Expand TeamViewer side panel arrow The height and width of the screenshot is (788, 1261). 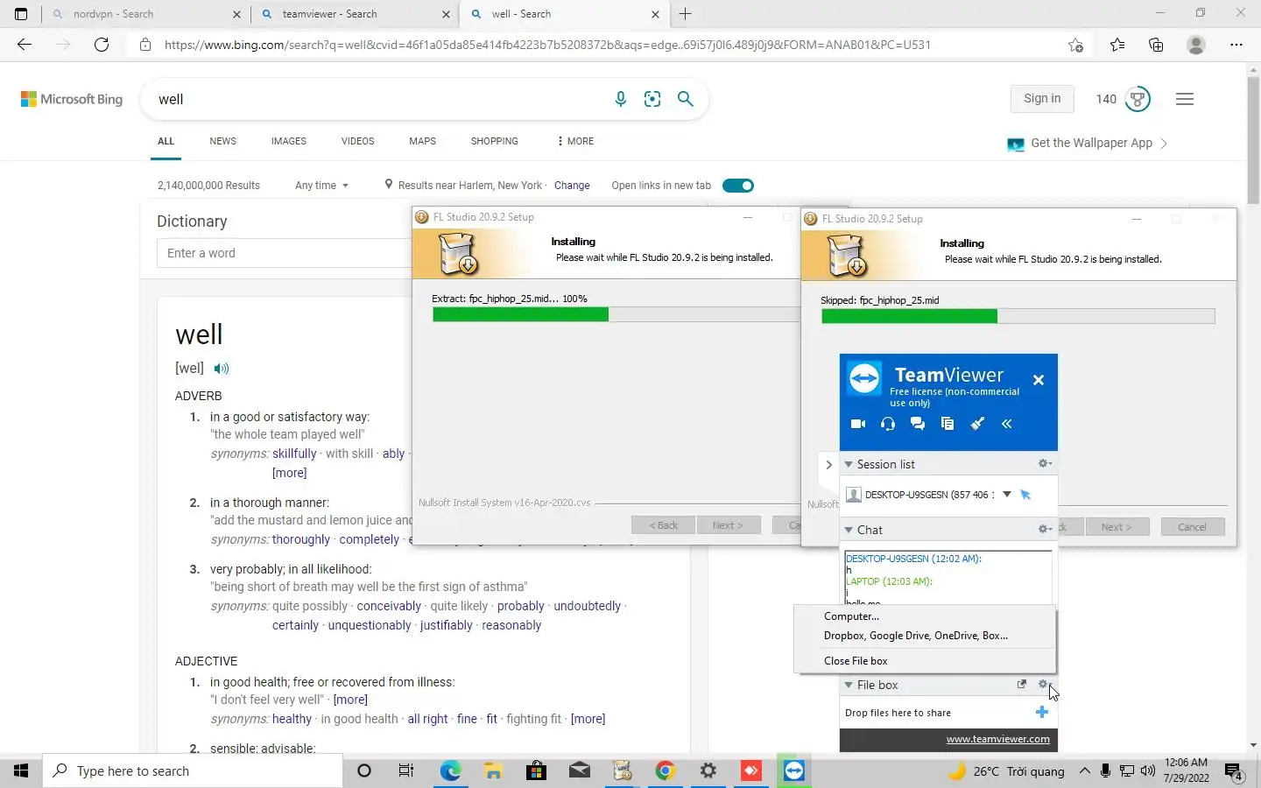coord(828,465)
